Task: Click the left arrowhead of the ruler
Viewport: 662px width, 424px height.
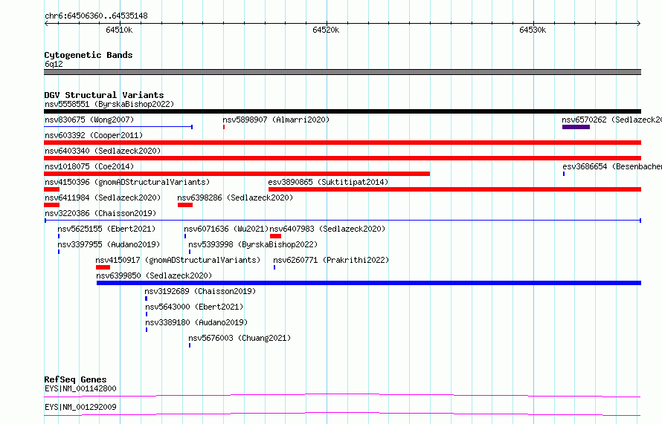Action: [x=46, y=24]
